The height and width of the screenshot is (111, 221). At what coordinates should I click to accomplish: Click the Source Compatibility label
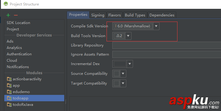click(89, 74)
